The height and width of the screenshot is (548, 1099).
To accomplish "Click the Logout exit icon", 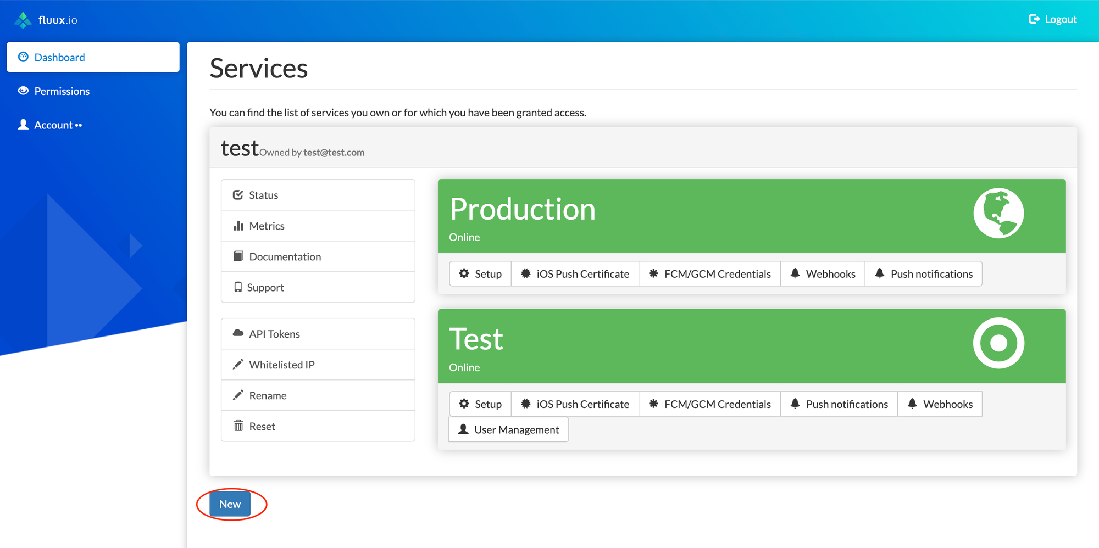I will point(1034,19).
